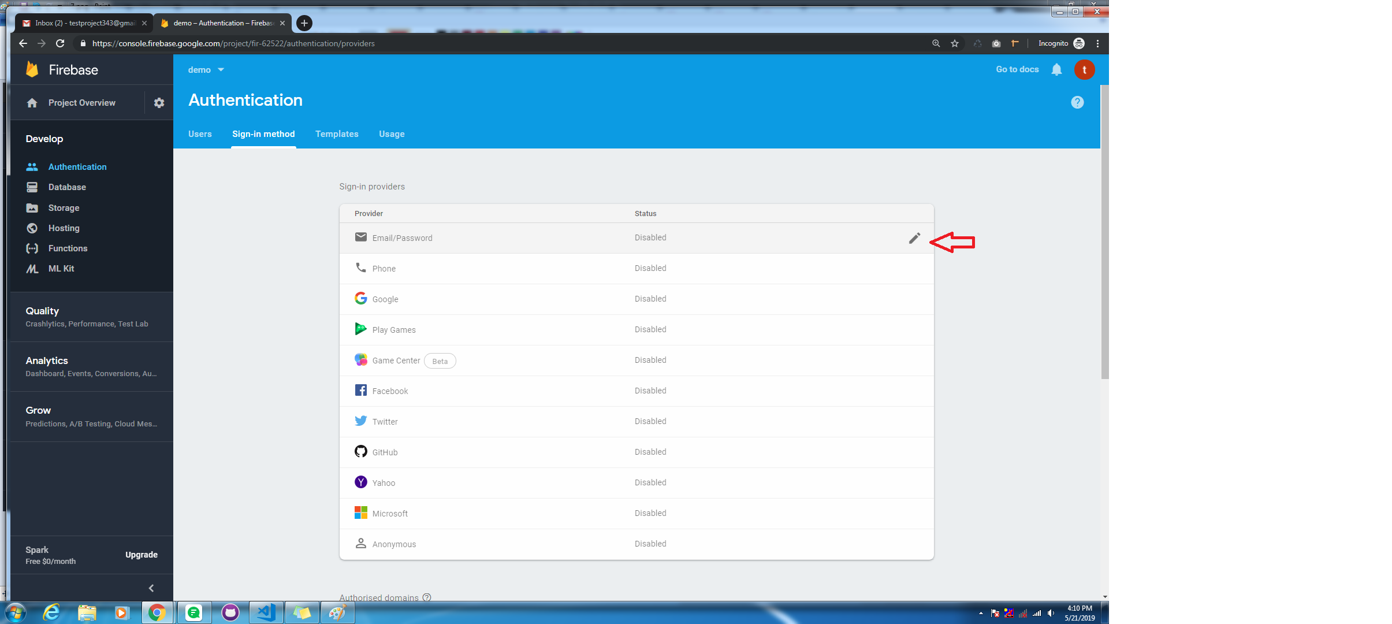The width and height of the screenshot is (1392, 624).
Task: Open the Go to docs link
Action: pyautogui.click(x=1017, y=69)
